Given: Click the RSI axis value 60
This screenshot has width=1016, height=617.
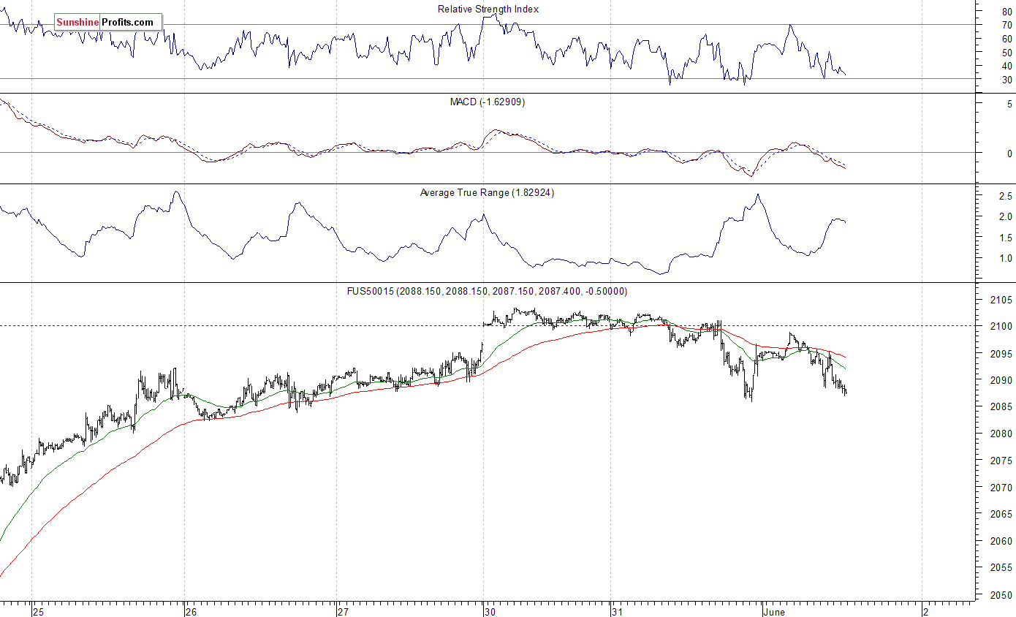Looking at the screenshot, I should coord(1007,39).
